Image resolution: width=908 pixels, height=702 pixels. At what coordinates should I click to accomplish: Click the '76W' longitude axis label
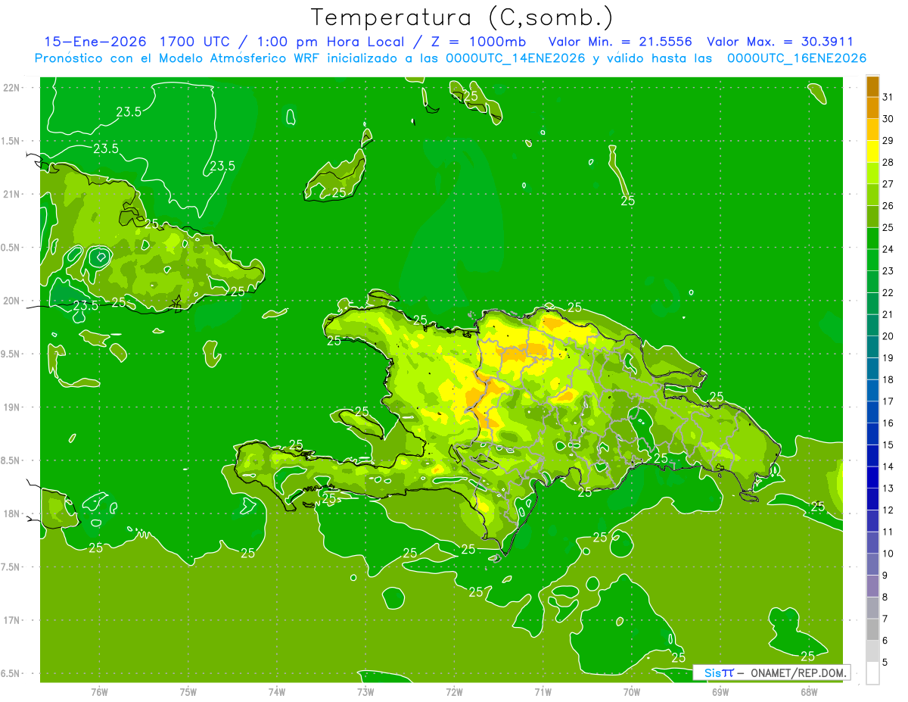pos(99,692)
